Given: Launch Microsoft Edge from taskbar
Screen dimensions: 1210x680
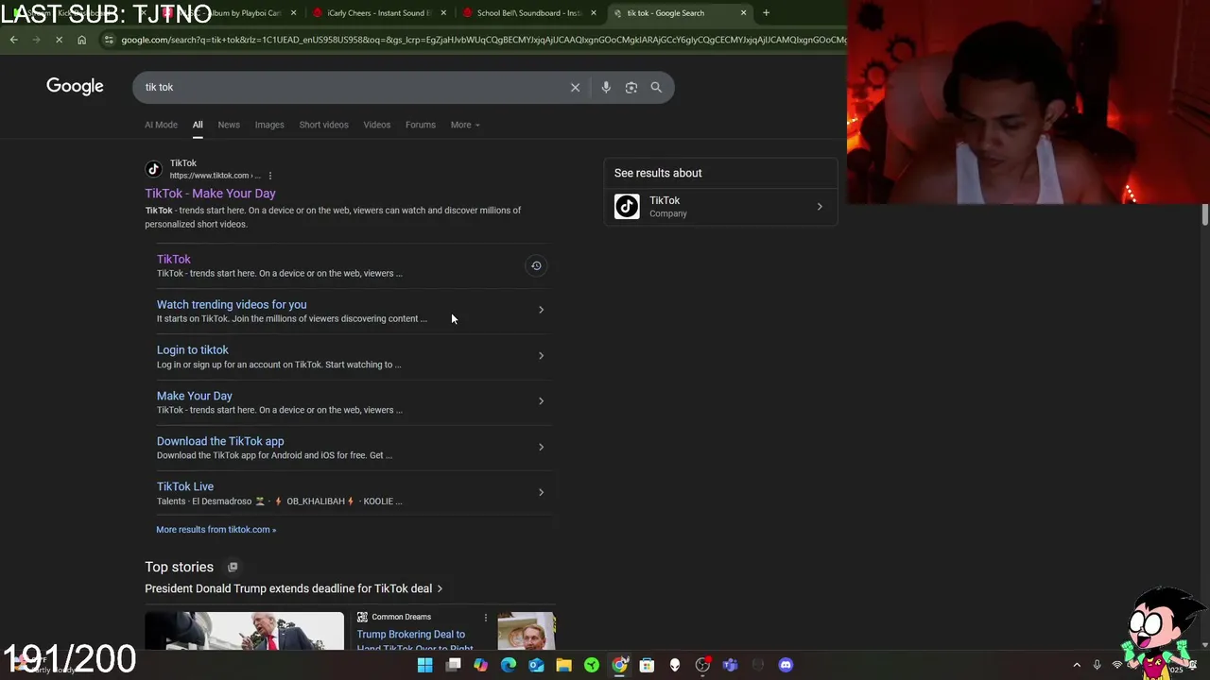Looking at the screenshot, I should coord(509,665).
